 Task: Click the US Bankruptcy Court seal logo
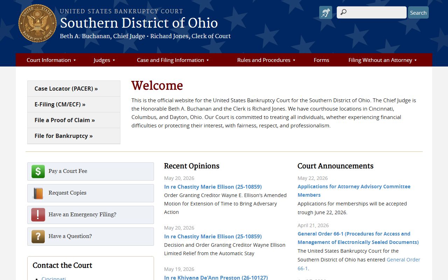tap(37, 23)
